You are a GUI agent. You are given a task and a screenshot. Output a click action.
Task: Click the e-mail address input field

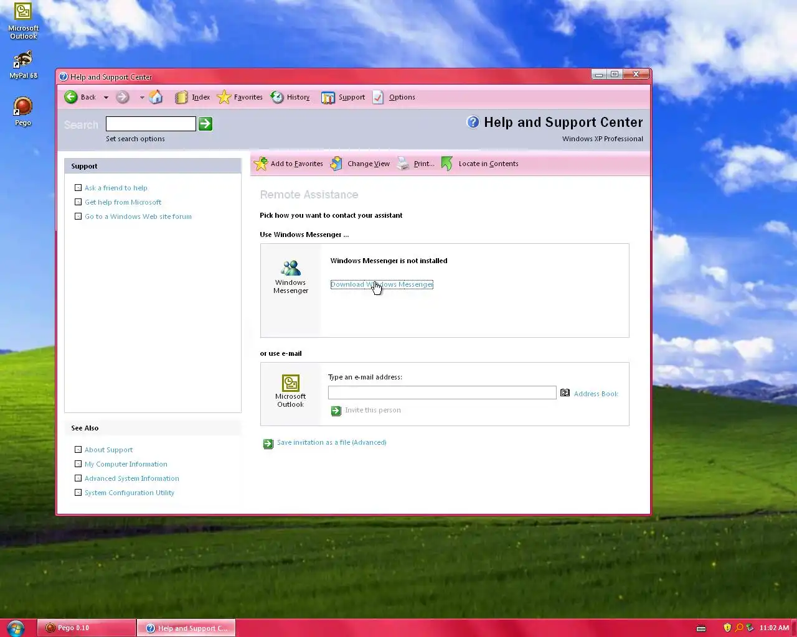click(442, 393)
